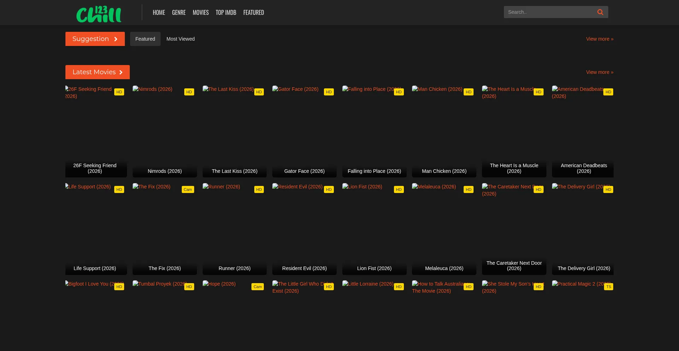Open the Hope (2026) poster
This screenshot has height=351, width=679.
click(x=234, y=316)
